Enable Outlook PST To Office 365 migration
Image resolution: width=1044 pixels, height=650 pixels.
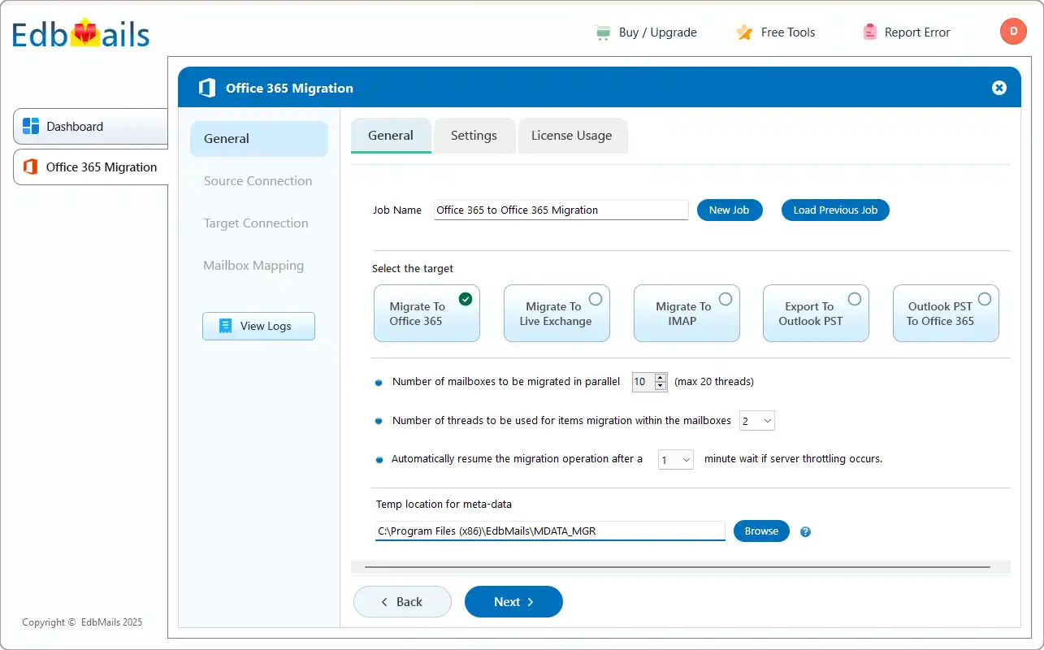(x=946, y=313)
